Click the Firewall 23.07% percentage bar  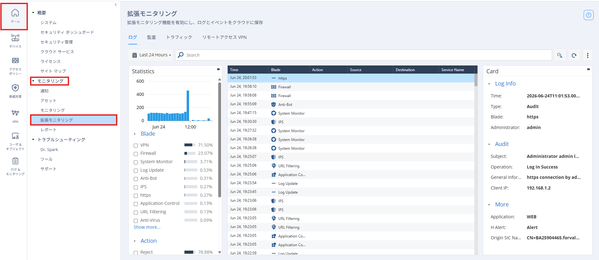pos(189,153)
